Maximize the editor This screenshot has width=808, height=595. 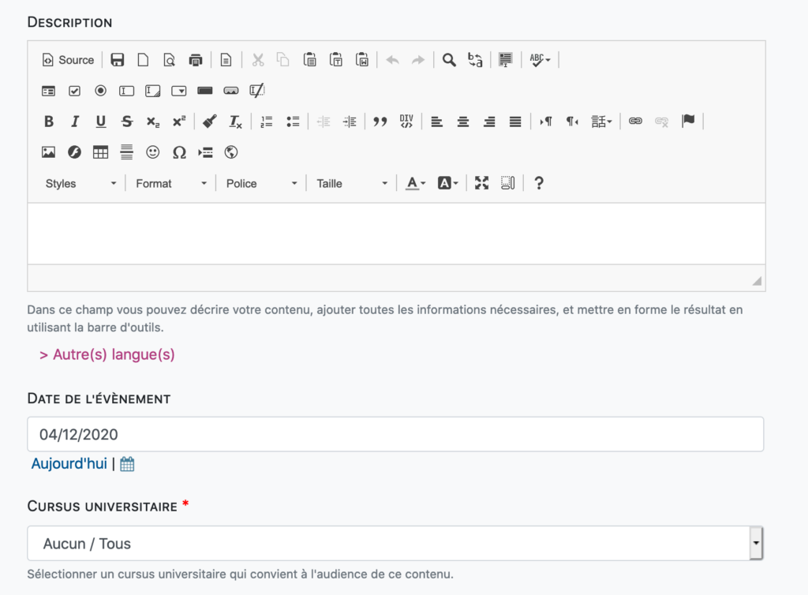click(481, 183)
